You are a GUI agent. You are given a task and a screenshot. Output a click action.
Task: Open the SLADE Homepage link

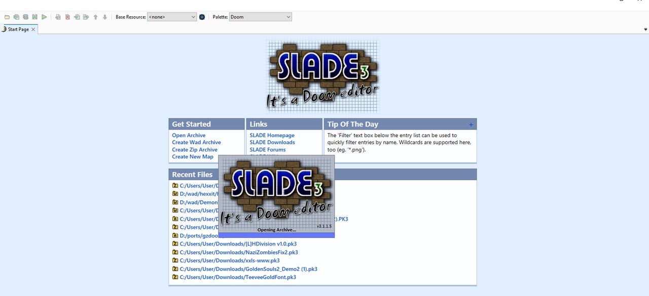pos(272,135)
